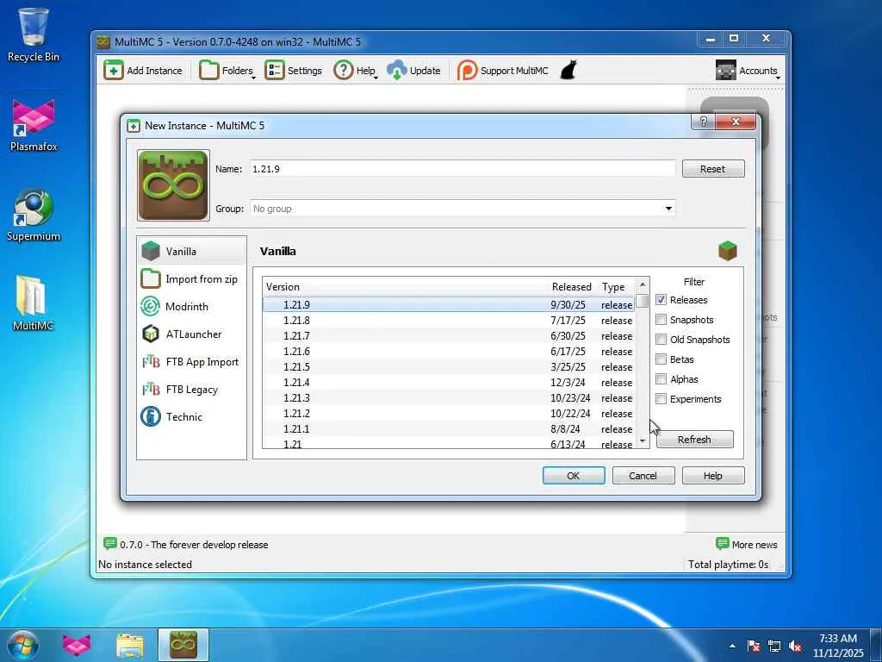882x662 pixels.
Task: Open the Windows Start menu
Action: point(23,645)
